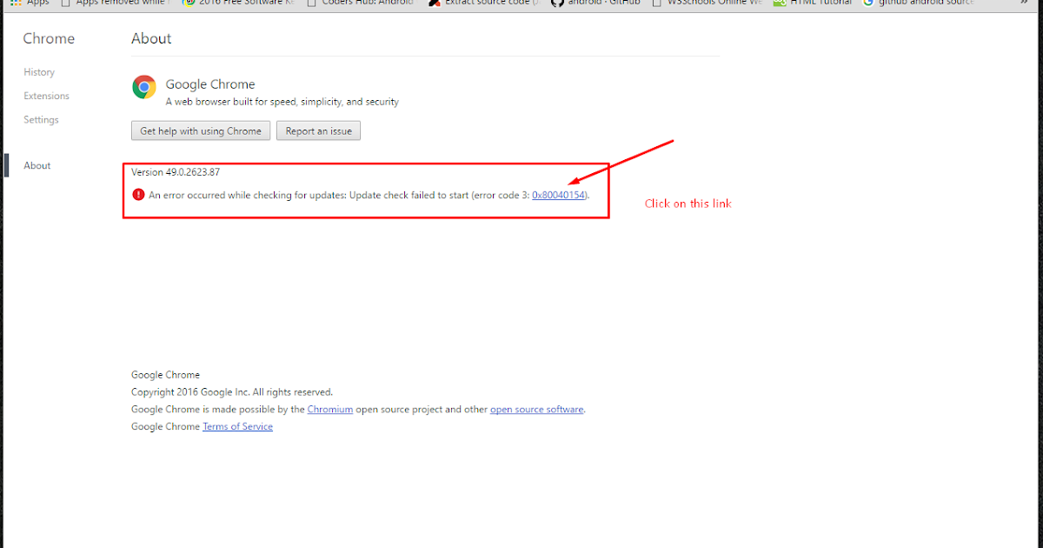Image resolution: width=1043 pixels, height=548 pixels.
Task: Select About in Chrome sidebar
Action: [37, 165]
